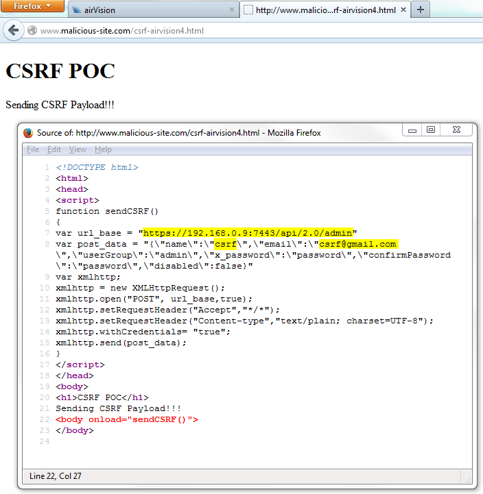
Task: Close the source viewer window
Action: click(456, 129)
